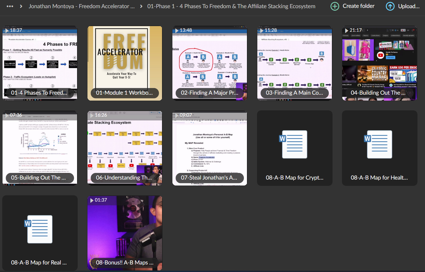The width and height of the screenshot is (425, 272).
Task: Open the 01-Module 1 Workbook thumbnail
Action: pyautogui.click(x=125, y=63)
